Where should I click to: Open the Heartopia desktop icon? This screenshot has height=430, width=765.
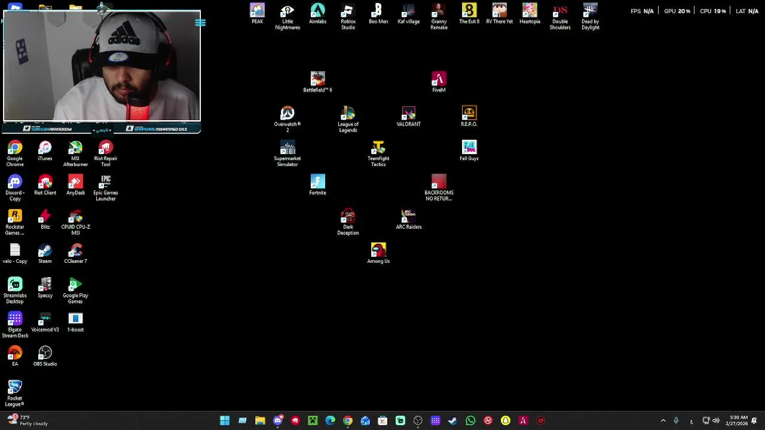point(530,14)
